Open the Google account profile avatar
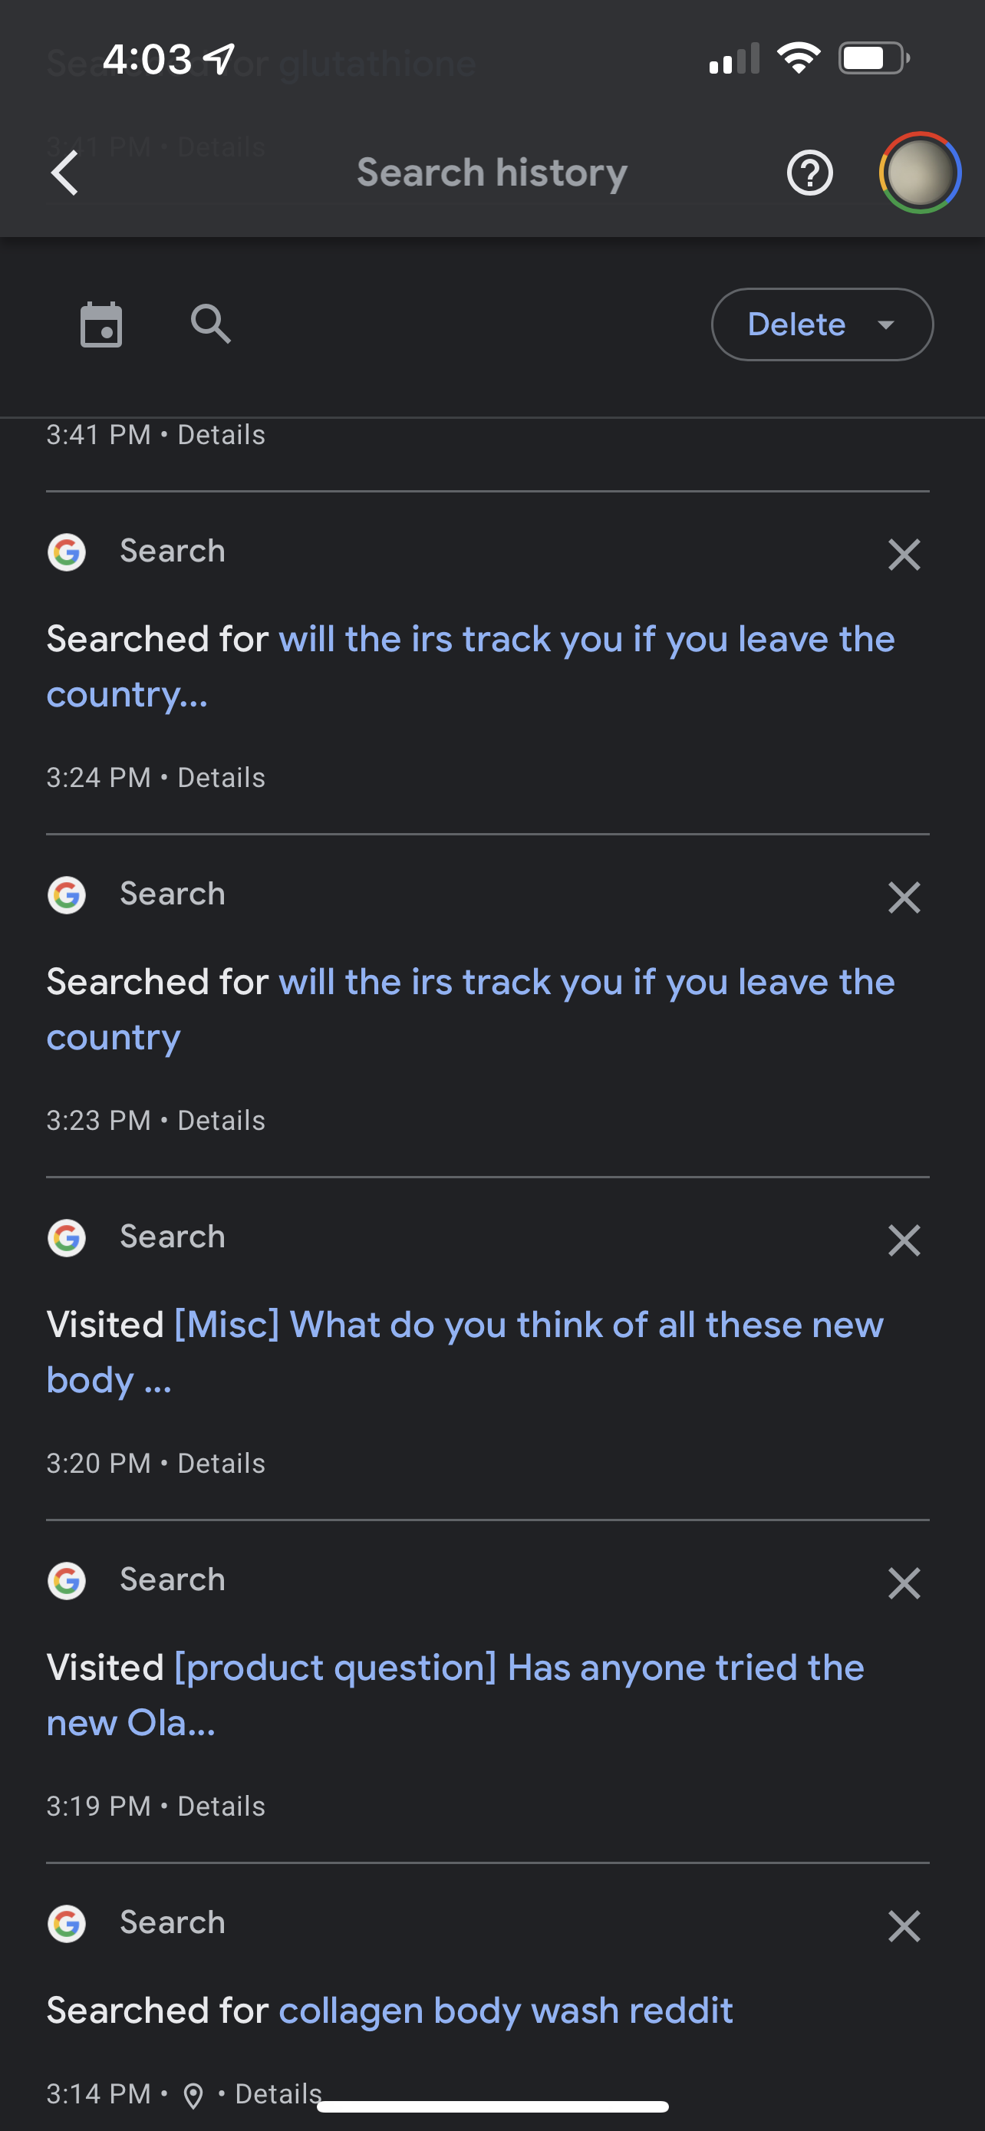The image size is (985, 2131). [919, 173]
